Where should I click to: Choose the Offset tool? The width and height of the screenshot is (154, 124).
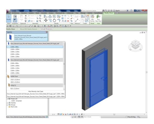tap(50, 16)
